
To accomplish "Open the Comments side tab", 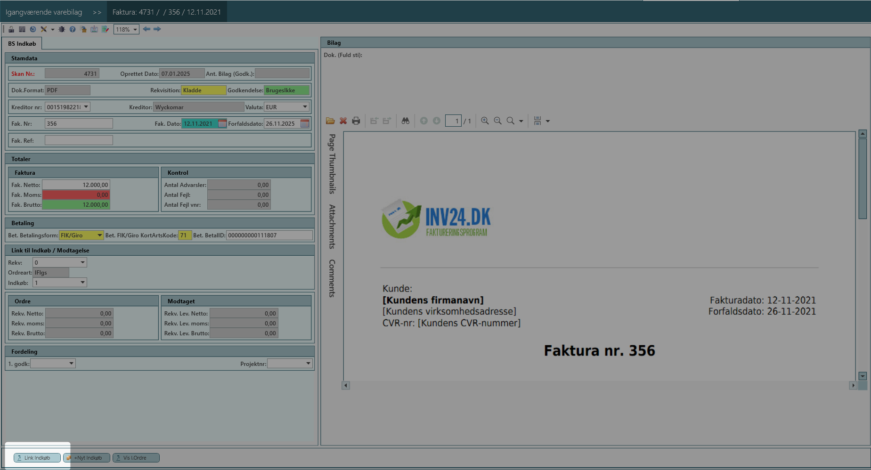I will pos(332,278).
